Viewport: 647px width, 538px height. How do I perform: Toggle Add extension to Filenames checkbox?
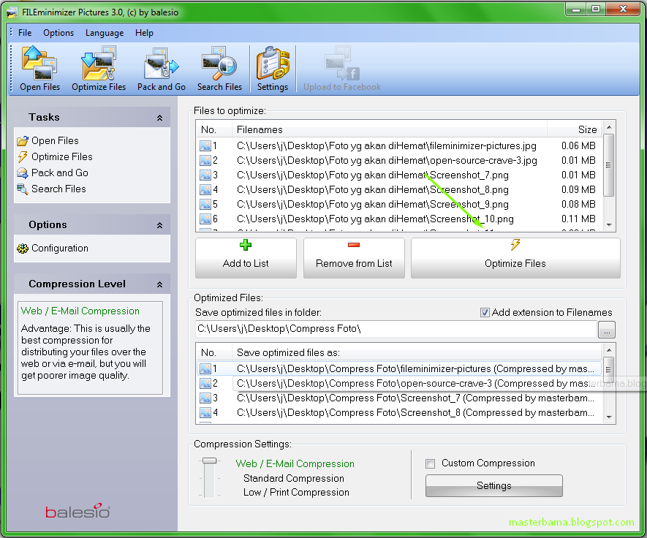[485, 313]
